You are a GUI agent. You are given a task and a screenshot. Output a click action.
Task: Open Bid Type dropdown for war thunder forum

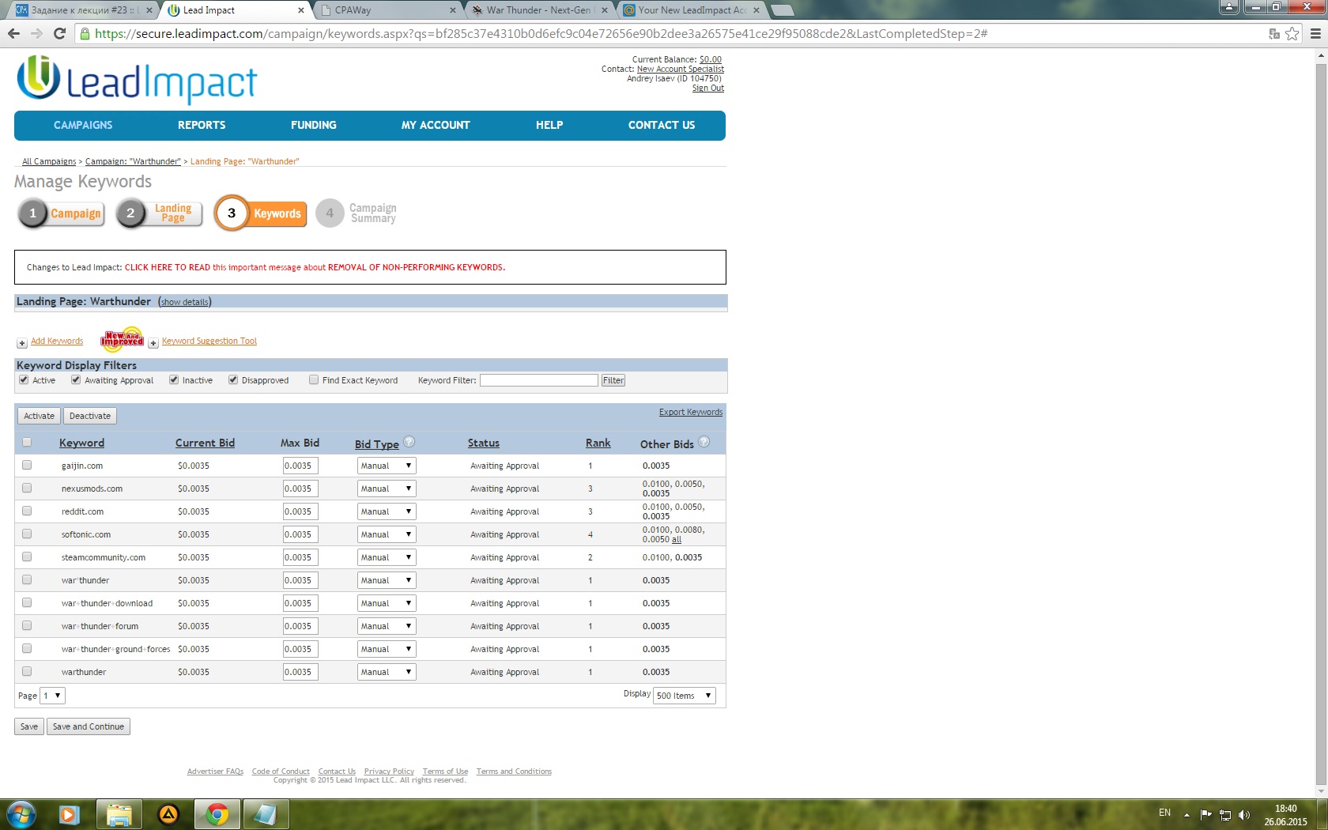[x=387, y=626]
